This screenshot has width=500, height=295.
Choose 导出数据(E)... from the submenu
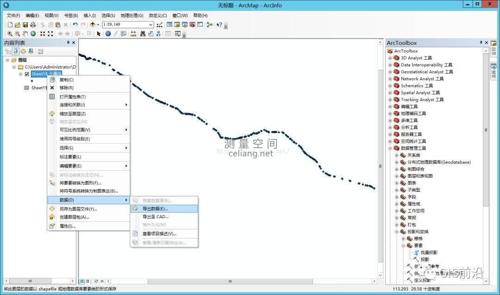pos(164,208)
